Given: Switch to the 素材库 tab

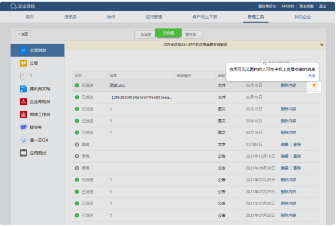Looking at the screenshot, I should point(191,35).
